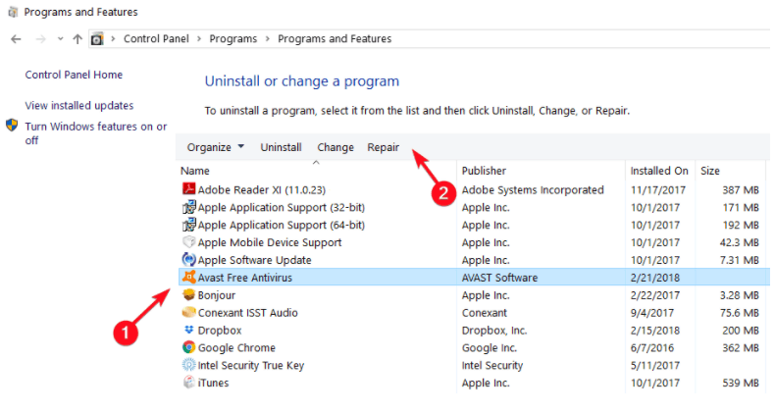Expand chevron before Control Panel in address bar
Viewport: 776px width, 412px height.
pos(113,38)
